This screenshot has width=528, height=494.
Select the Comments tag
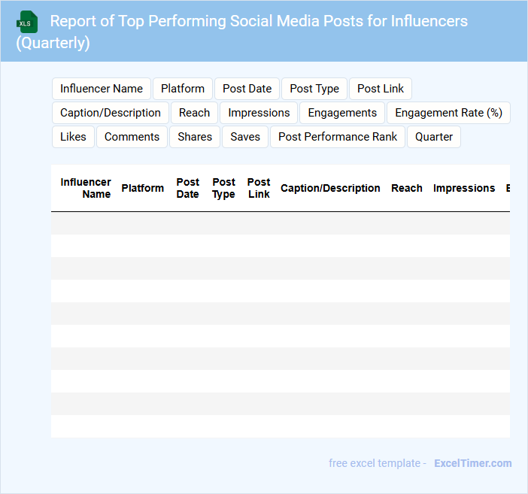[x=132, y=137]
